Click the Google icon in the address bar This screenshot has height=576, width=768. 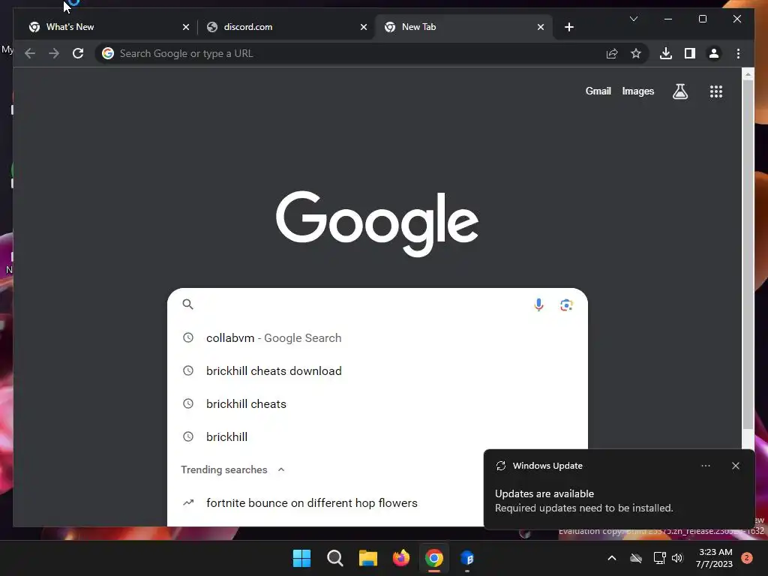point(108,53)
